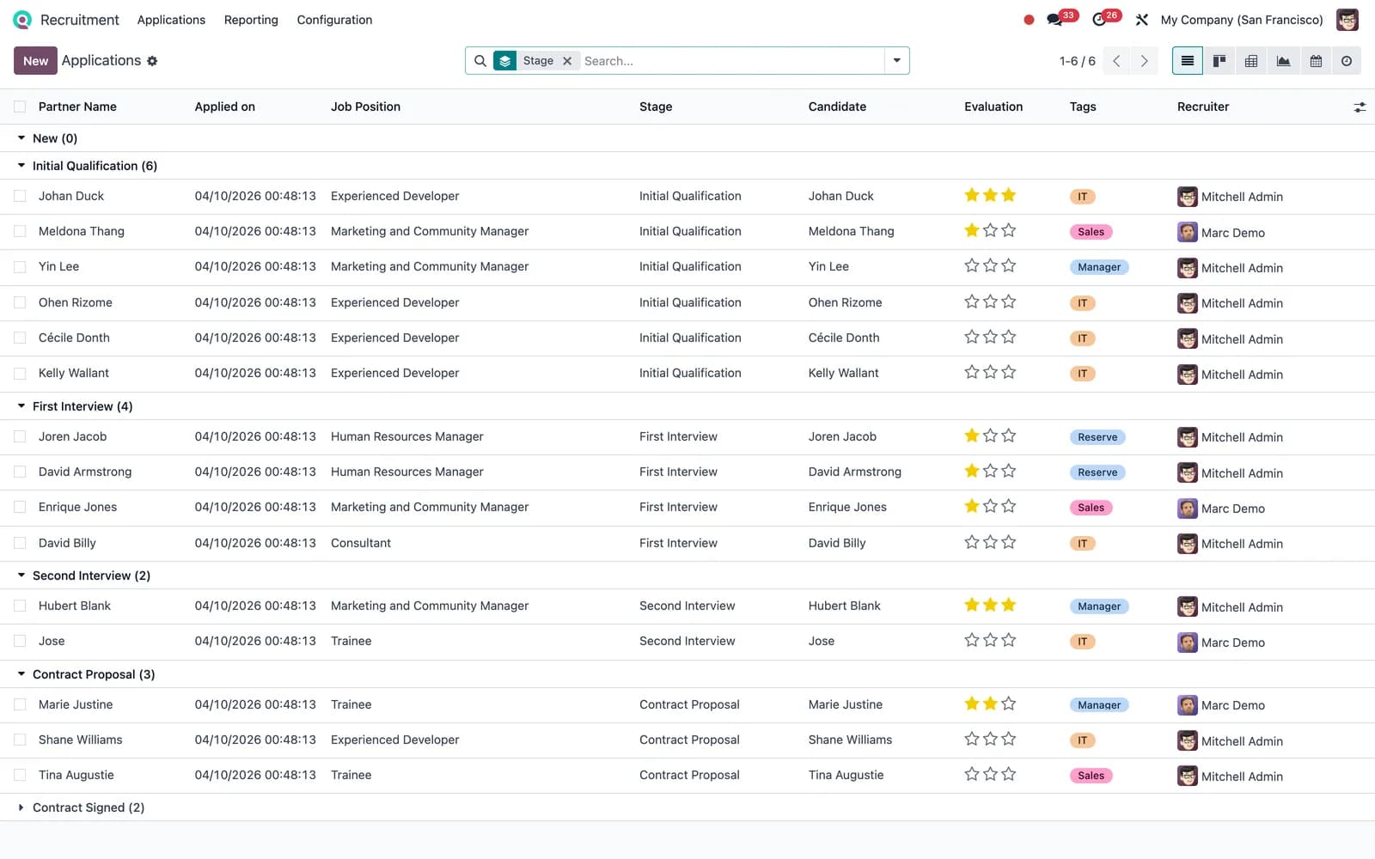Remove the Stage group filter

point(567,61)
